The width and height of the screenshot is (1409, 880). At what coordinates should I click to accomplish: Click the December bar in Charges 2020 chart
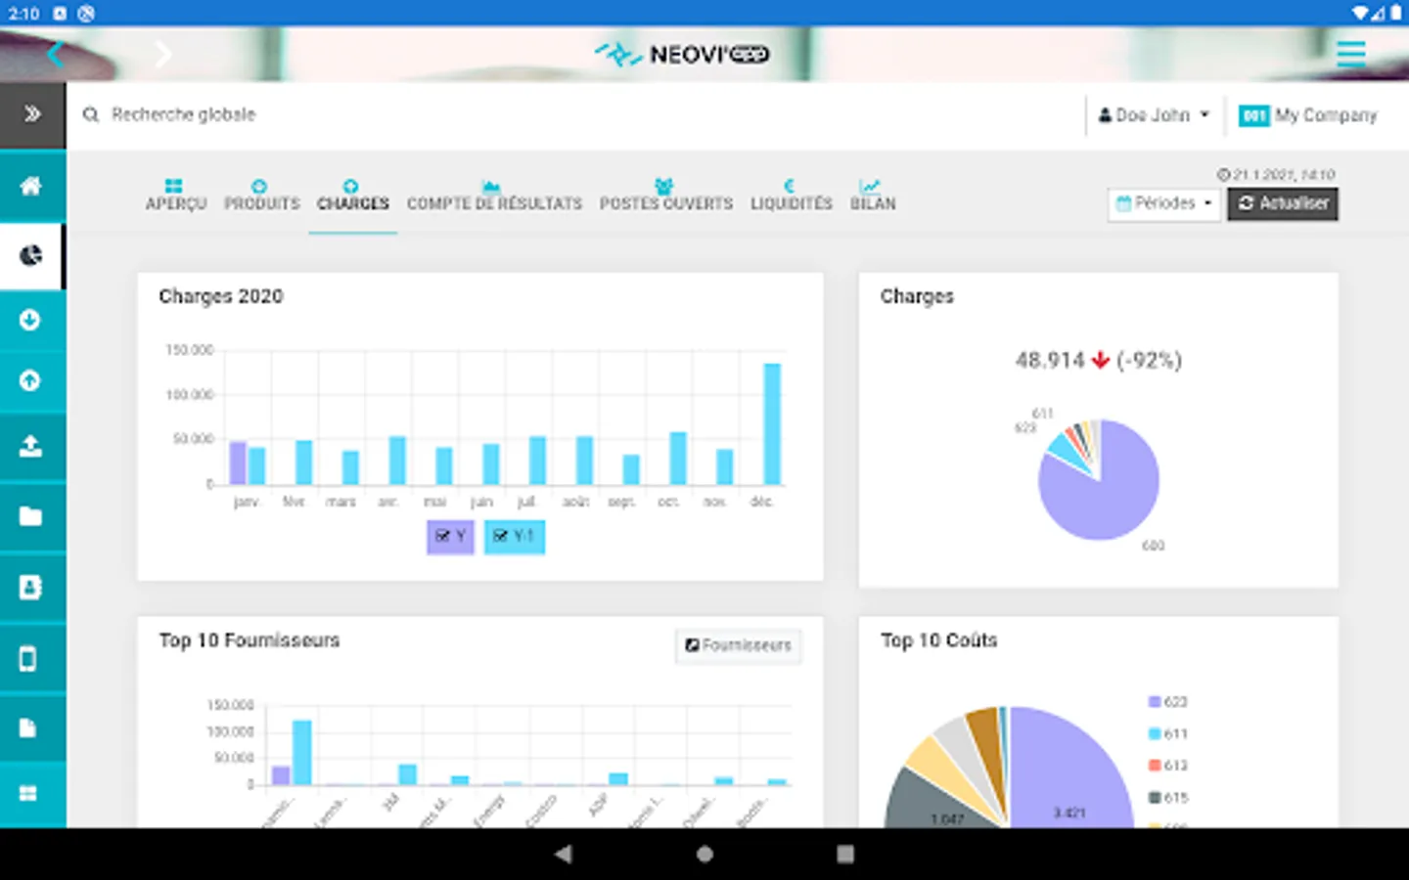pos(772,423)
